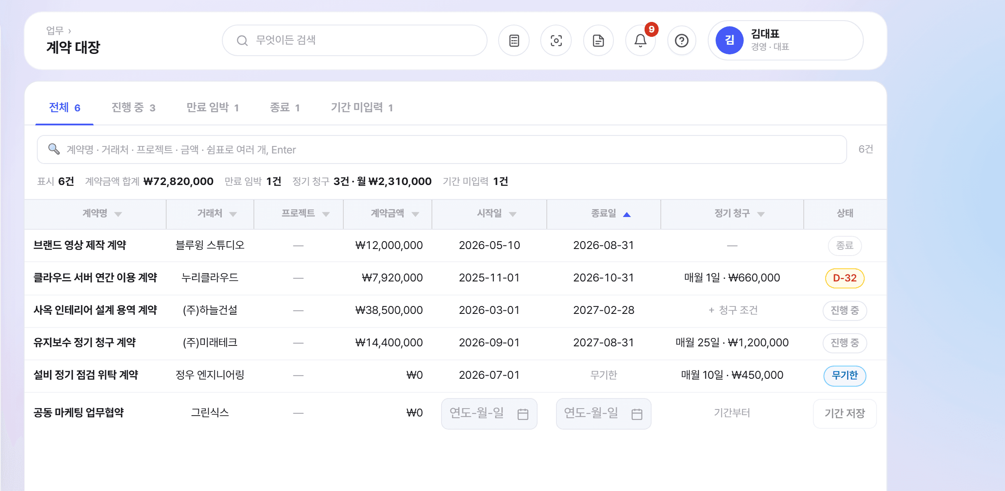Screen dimensions: 1005x491
Task: Click the magnifier icon in contract filter
Action: point(54,149)
